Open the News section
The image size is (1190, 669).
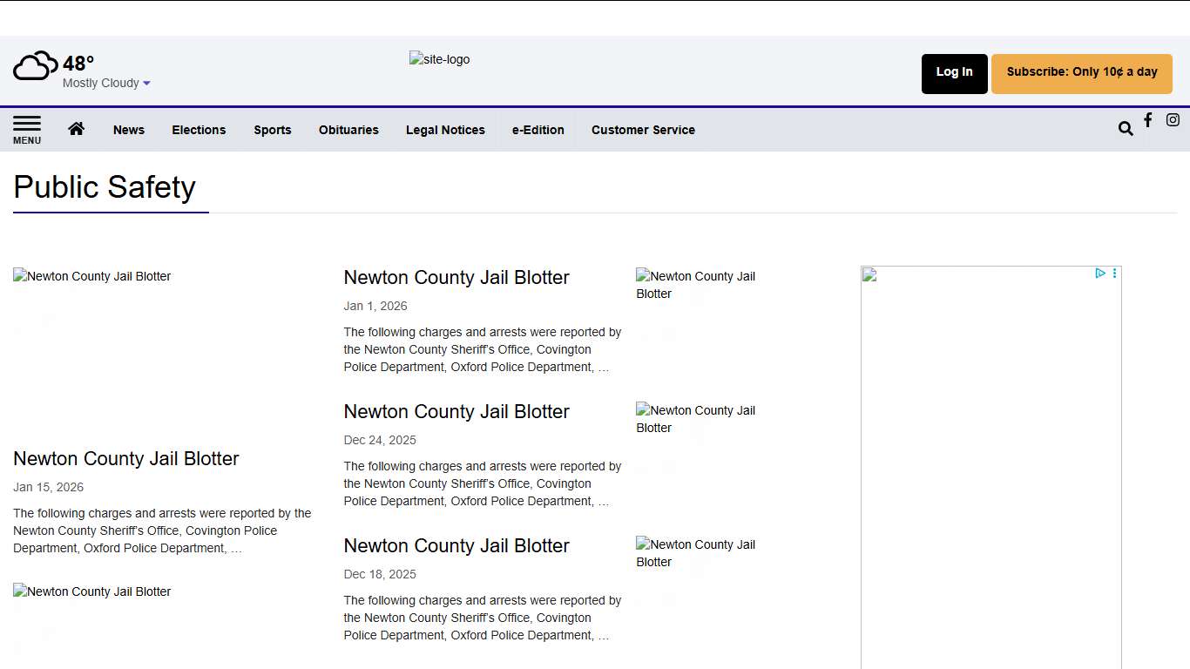tap(129, 129)
